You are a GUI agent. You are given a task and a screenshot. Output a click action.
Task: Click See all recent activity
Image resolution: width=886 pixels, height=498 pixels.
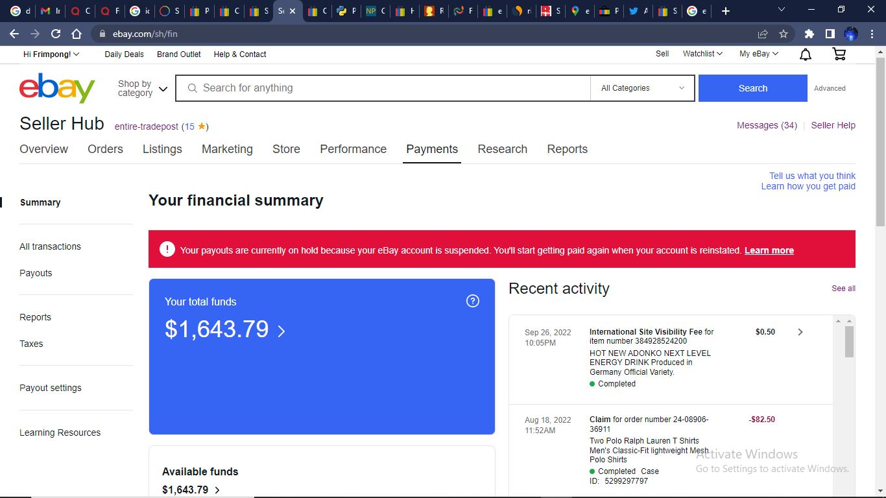(x=843, y=289)
